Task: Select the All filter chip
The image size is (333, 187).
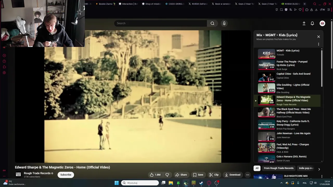Action: 257,168
